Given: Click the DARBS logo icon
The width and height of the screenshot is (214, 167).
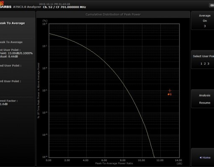Looking at the screenshot, I should [x=2, y=3].
